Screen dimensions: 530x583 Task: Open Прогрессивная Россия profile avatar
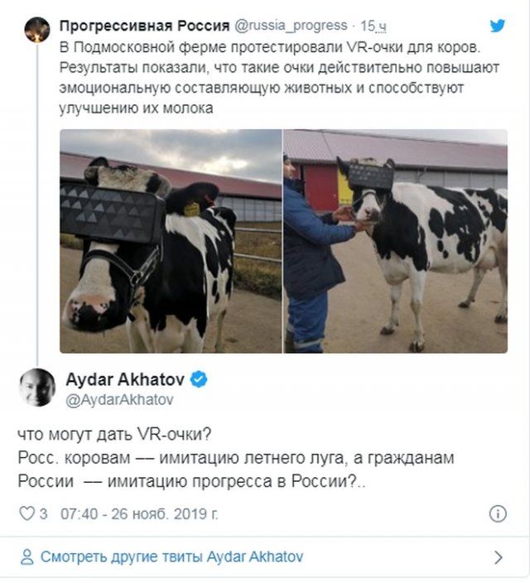[37, 30]
